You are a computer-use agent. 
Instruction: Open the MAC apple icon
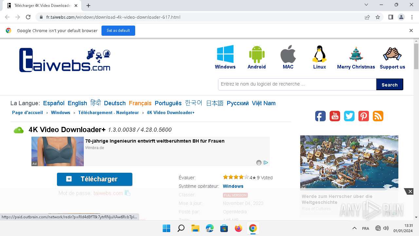pos(288,54)
